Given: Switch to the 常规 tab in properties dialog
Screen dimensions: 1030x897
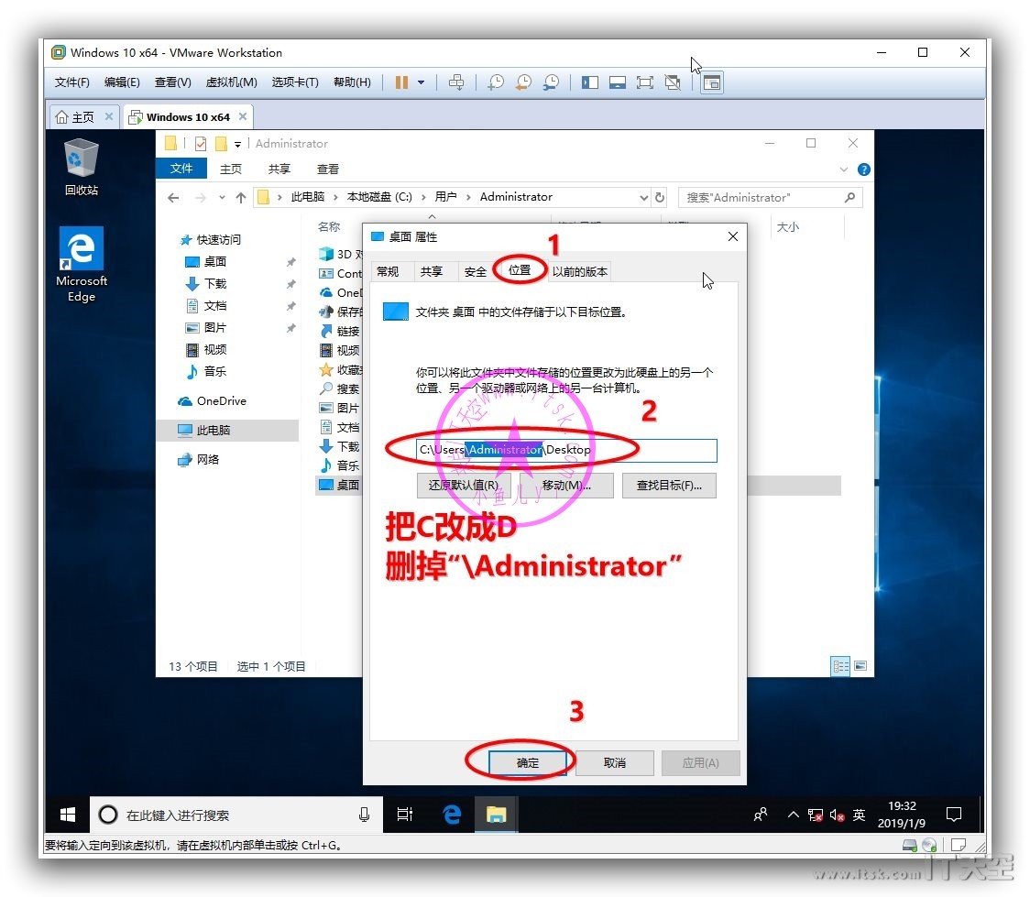Looking at the screenshot, I should pyautogui.click(x=388, y=272).
